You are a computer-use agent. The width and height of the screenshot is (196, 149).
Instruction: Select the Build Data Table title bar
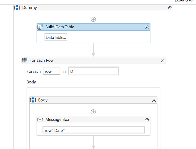pos(90,27)
